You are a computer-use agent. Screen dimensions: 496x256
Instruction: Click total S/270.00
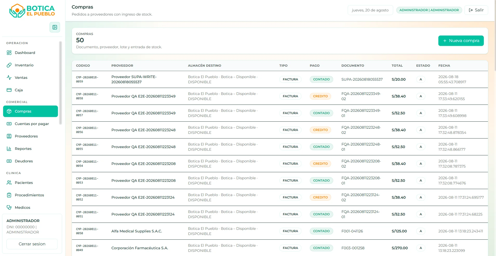pyautogui.click(x=400, y=248)
